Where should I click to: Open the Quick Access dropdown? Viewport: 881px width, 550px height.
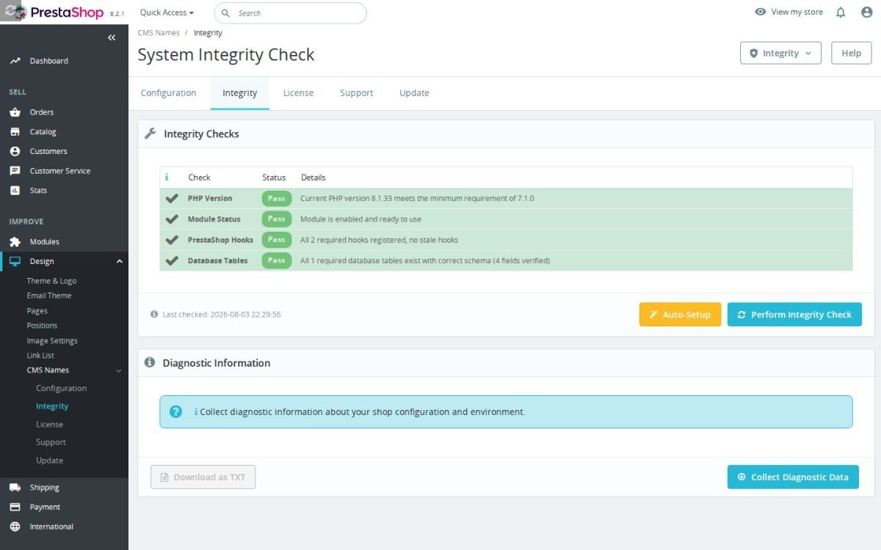point(167,12)
